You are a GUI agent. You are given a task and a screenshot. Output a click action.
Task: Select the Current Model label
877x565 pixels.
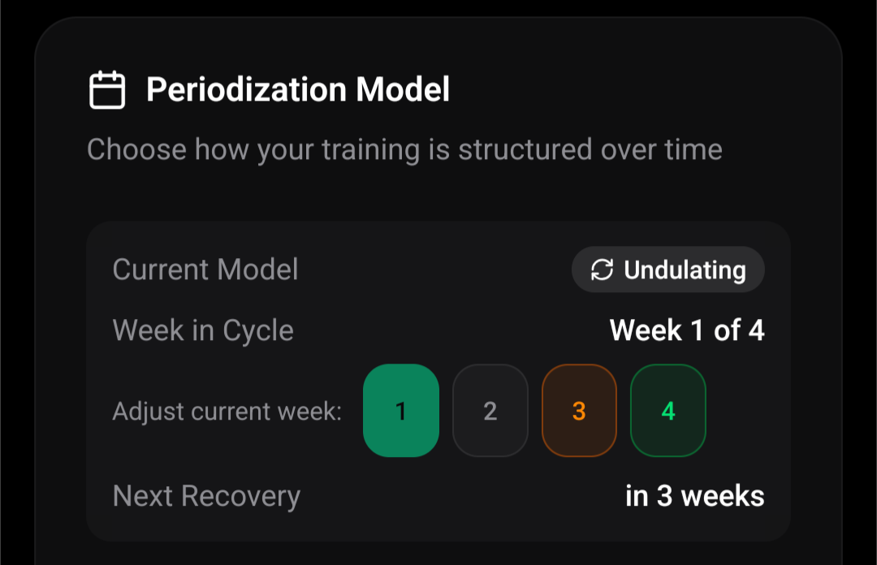[205, 270]
